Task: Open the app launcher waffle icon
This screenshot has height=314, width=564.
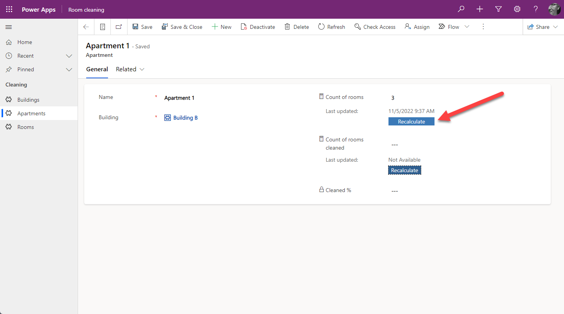Action: 9,9
